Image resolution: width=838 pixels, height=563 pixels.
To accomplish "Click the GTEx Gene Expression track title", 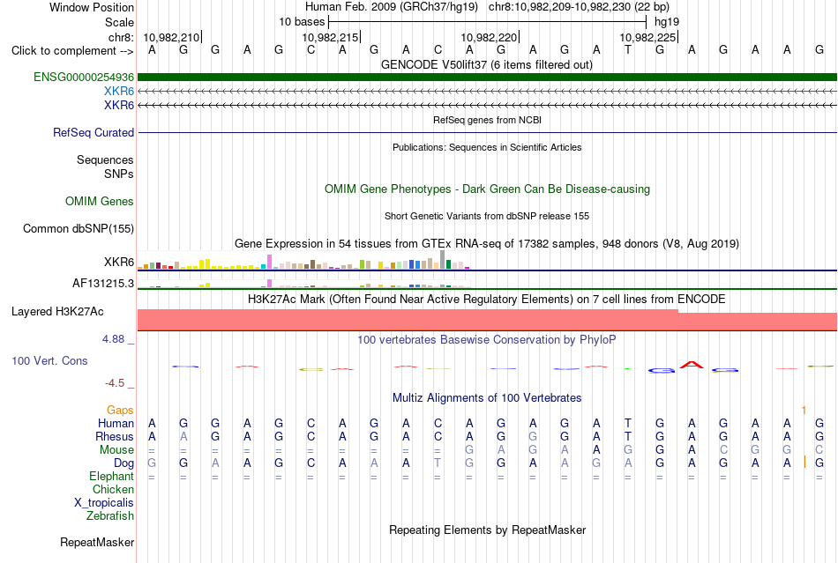I will [487, 244].
